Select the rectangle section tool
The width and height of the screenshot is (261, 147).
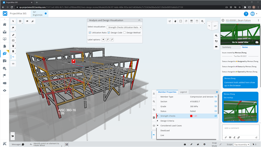pyautogui.click(x=13, y=40)
